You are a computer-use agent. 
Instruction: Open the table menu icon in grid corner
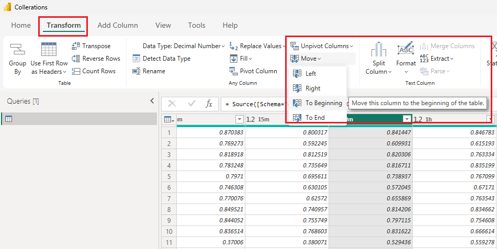click(170, 119)
